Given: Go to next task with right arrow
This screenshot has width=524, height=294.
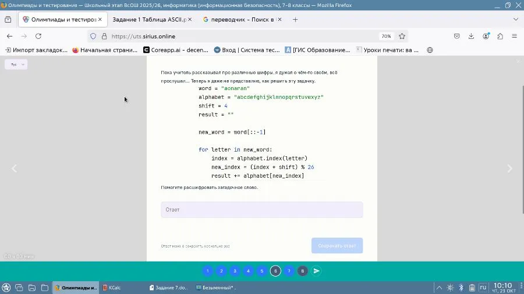Looking at the screenshot, I should tap(509, 168).
